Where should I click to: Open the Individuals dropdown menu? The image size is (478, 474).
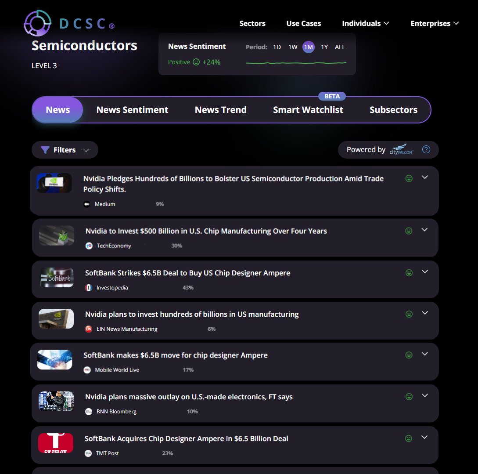tap(365, 23)
